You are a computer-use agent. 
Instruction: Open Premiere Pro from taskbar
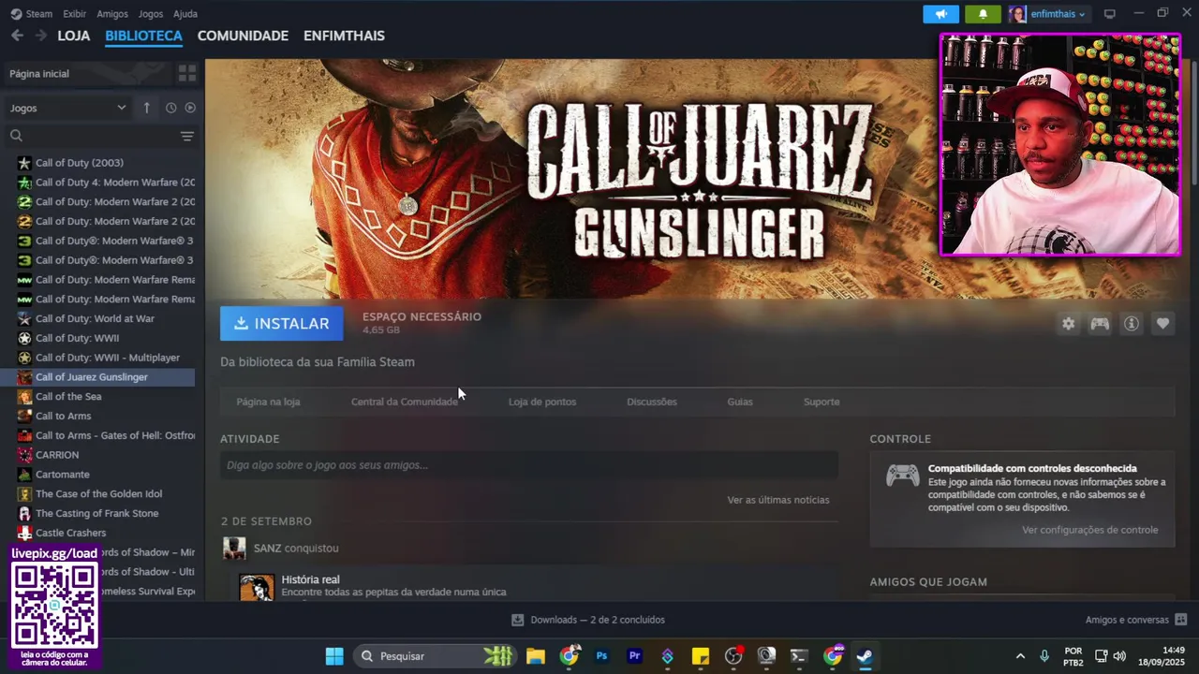[x=634, y=656]
